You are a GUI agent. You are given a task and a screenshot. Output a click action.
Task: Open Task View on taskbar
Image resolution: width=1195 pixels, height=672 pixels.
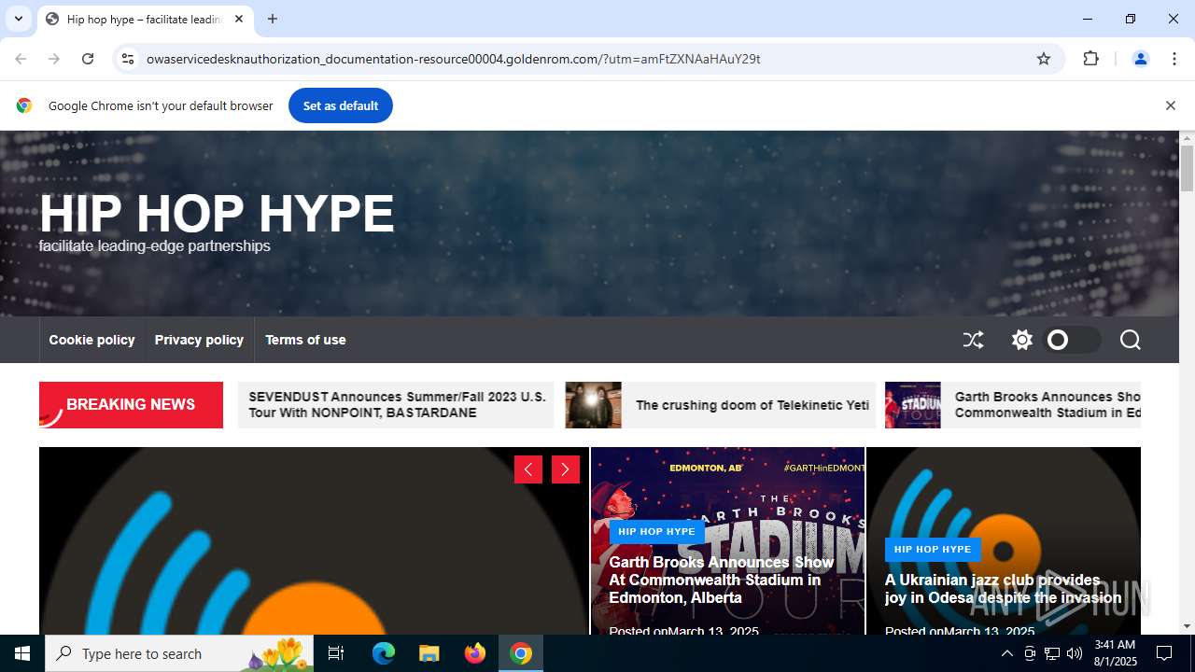click(x=336, y=653)
